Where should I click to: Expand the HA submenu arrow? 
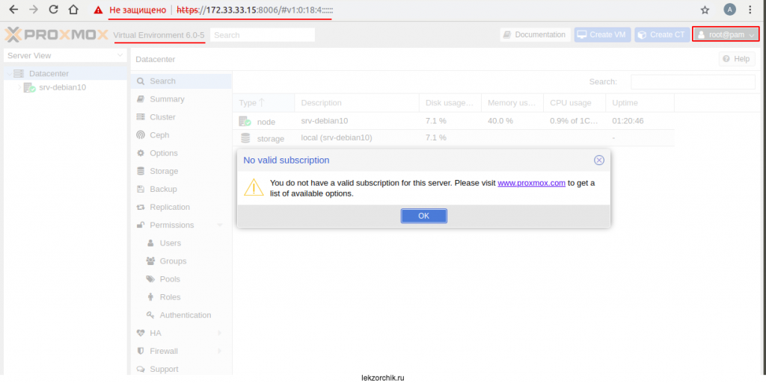[219, 333]
